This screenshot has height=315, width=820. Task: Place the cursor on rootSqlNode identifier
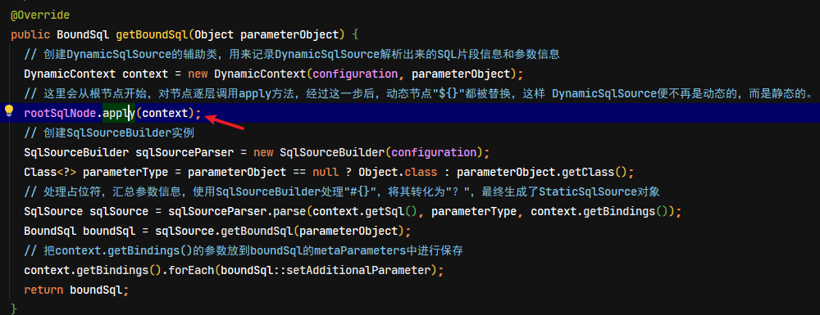point(60,113)
